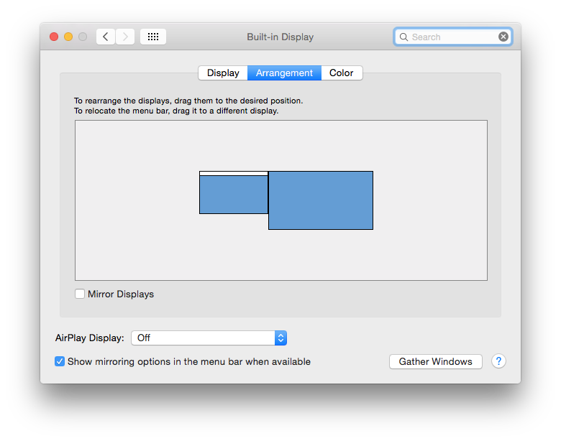Click the 'To rearrange the displays' instruction text
This screenshot has height=441, width=561.
[x=188, y=101]
